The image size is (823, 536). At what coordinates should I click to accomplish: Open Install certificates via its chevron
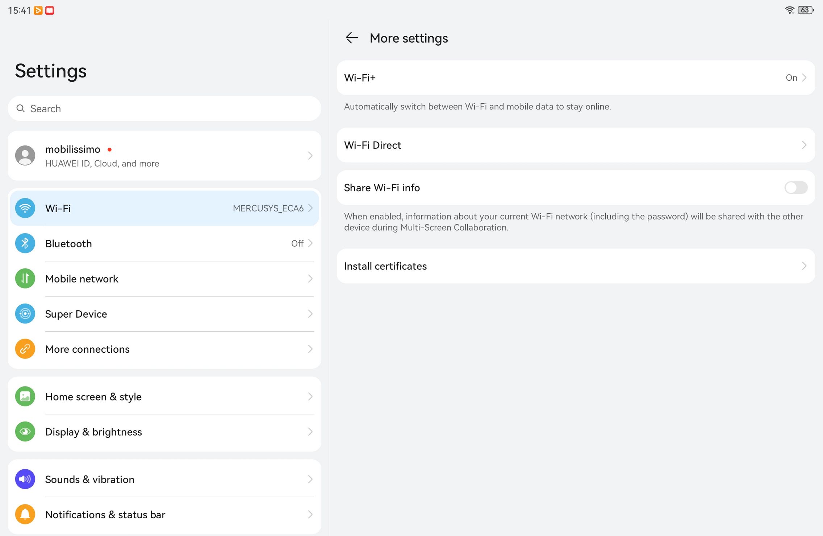(x=804, y=266)
